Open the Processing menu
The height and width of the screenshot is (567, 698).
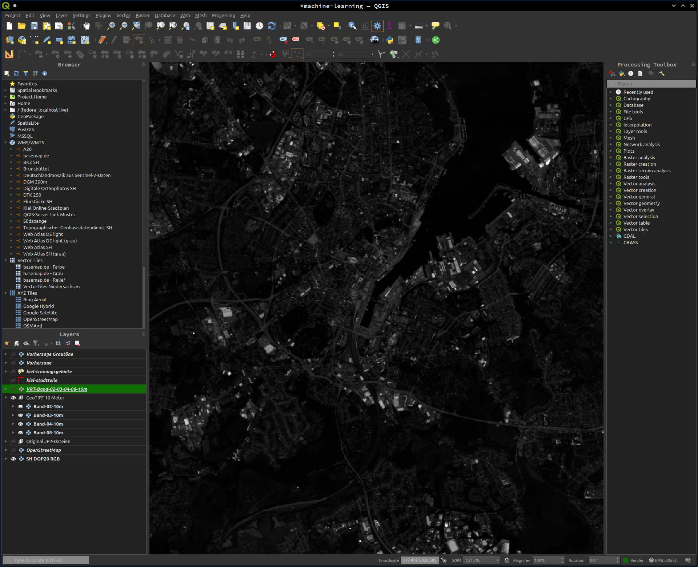pyautogui.click(x=223, y=15)
